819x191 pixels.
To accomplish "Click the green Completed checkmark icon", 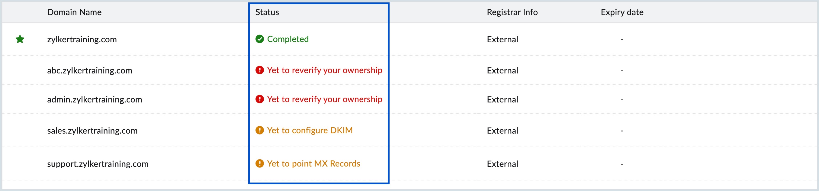I will (x=259, y=39).
